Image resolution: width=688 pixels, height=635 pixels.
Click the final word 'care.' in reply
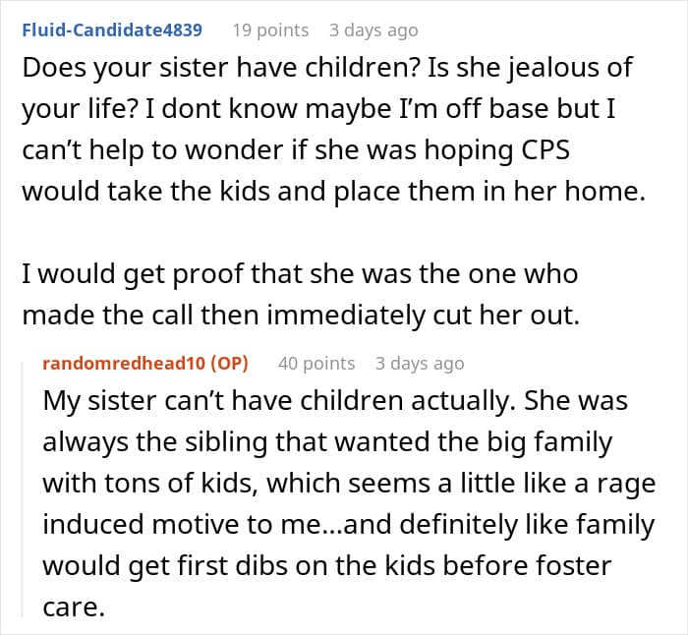tap(74, 607)
